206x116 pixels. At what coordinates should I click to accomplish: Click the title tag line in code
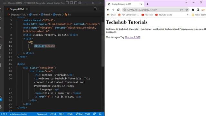tap(50, 35)
